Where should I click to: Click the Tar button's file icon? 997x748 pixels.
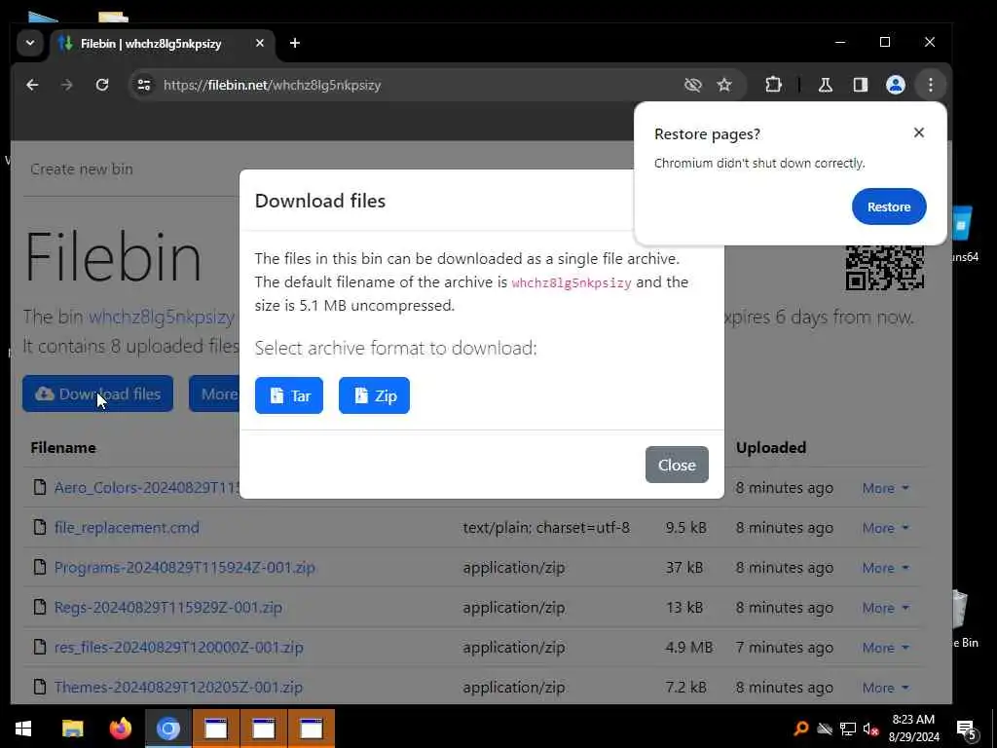tap(277, 395)
